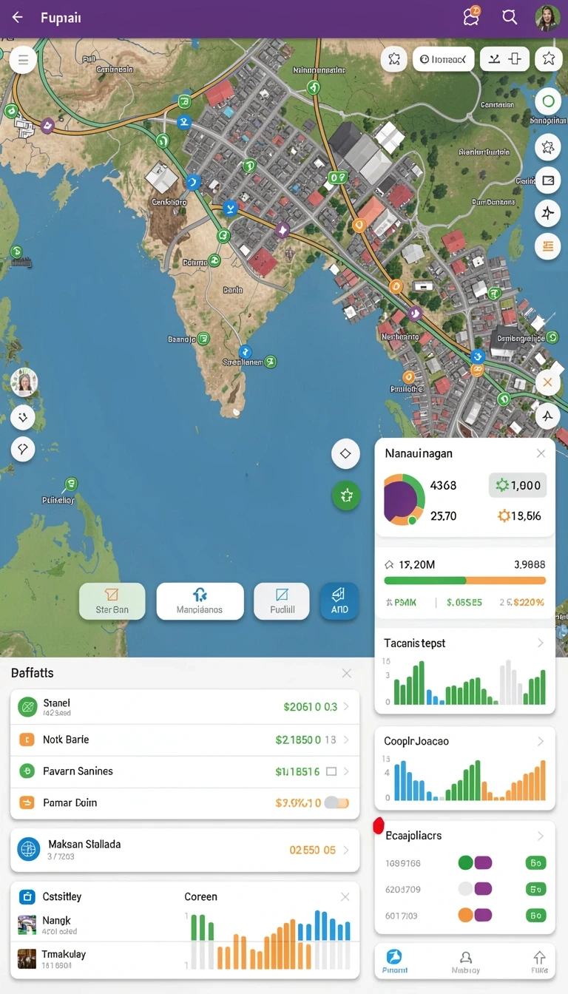Expand the Maksan Stallada chevron
Screen dimensions: 568x994
346,850
